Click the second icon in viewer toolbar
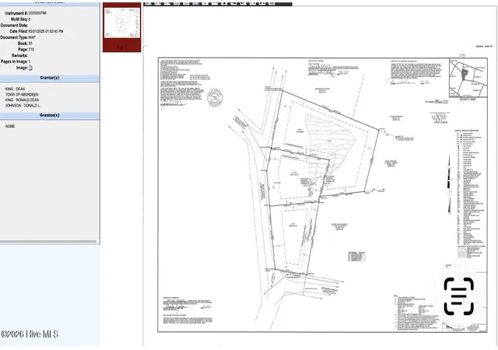 pos(158,3)
